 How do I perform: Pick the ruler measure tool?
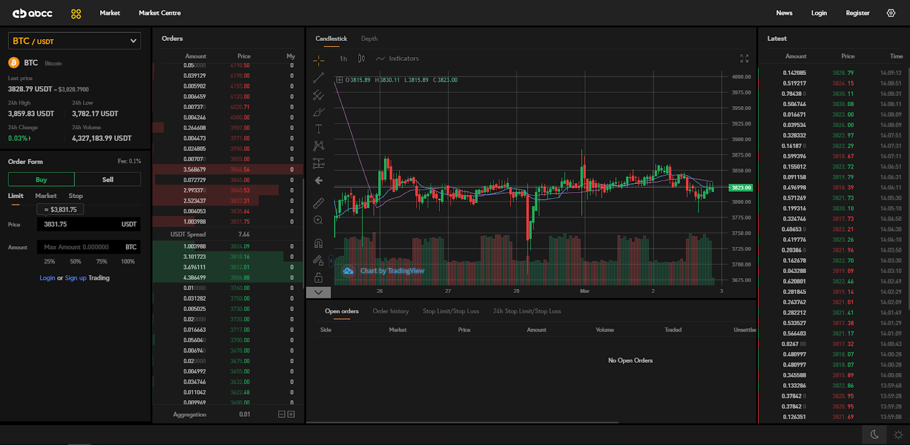(x=318, y=203)
